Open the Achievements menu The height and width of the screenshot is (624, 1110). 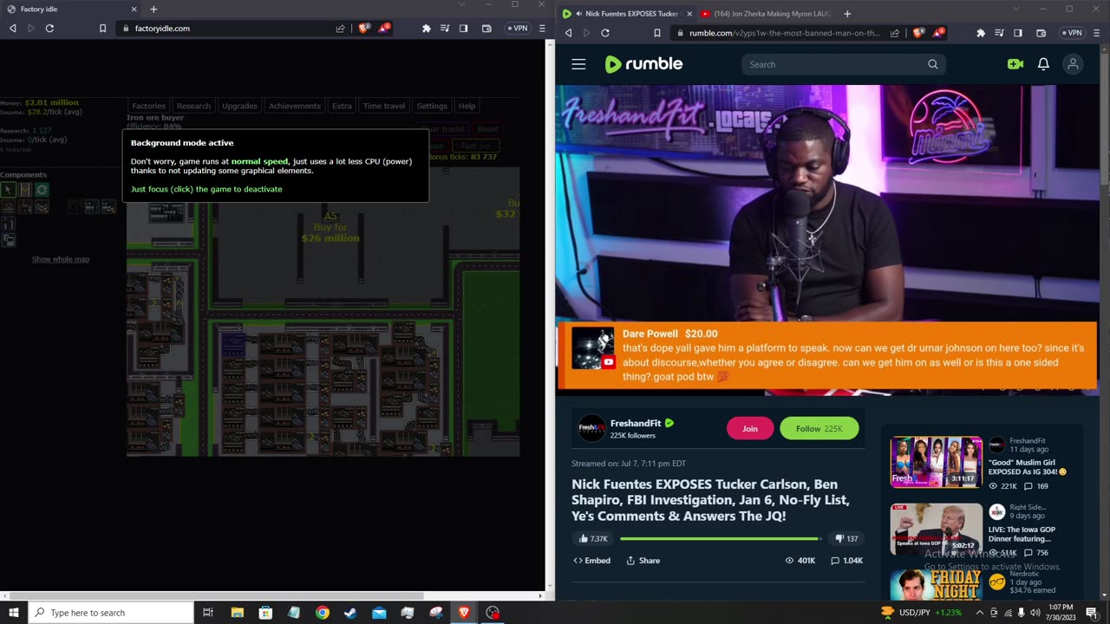[294, 106]
